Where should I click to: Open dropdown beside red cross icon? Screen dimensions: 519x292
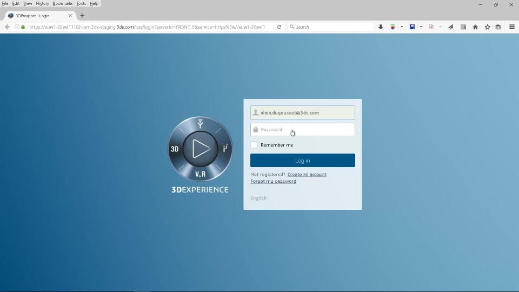click(x=440, y=27)
